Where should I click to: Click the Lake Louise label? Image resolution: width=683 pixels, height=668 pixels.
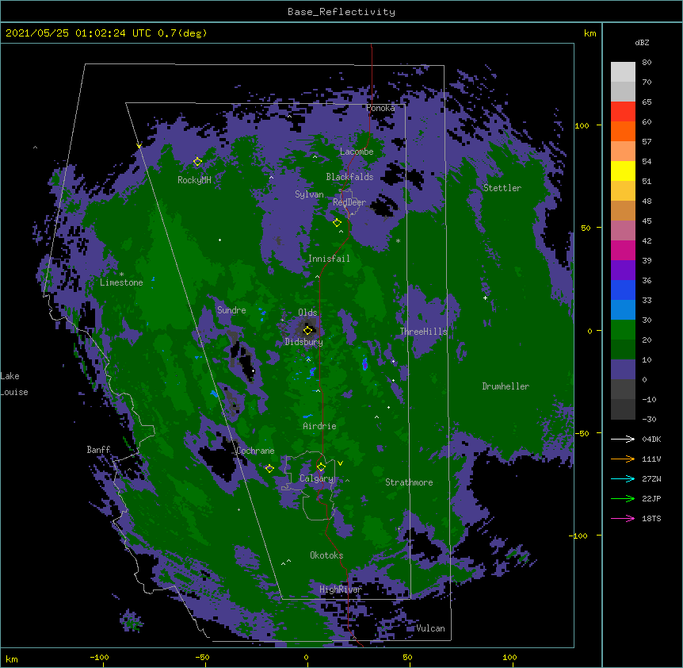[14, 384]
